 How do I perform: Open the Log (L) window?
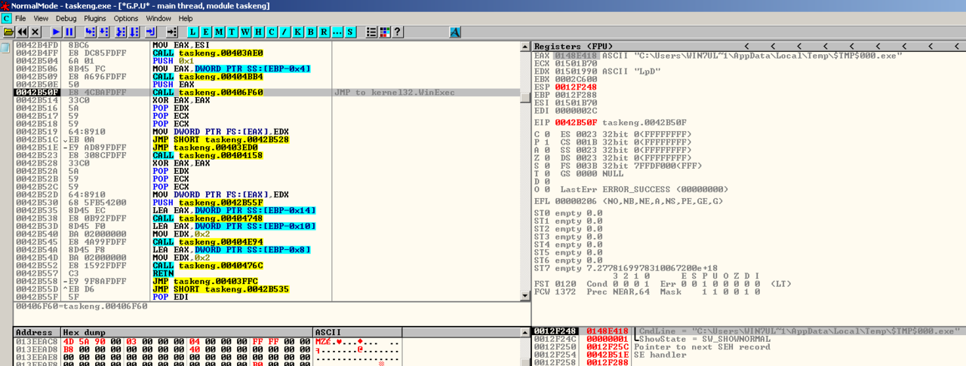(193, 32)
